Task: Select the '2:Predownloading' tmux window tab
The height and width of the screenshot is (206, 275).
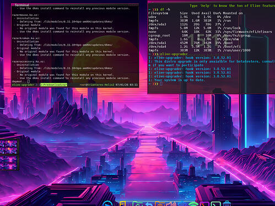Action: [x=53, y=85]
